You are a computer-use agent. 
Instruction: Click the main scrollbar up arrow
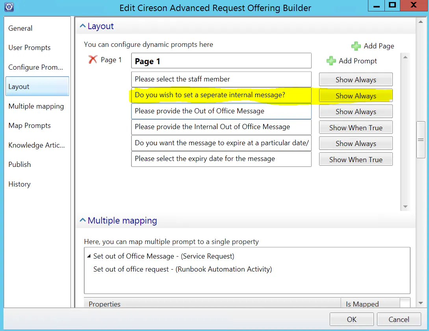(420, 22)
